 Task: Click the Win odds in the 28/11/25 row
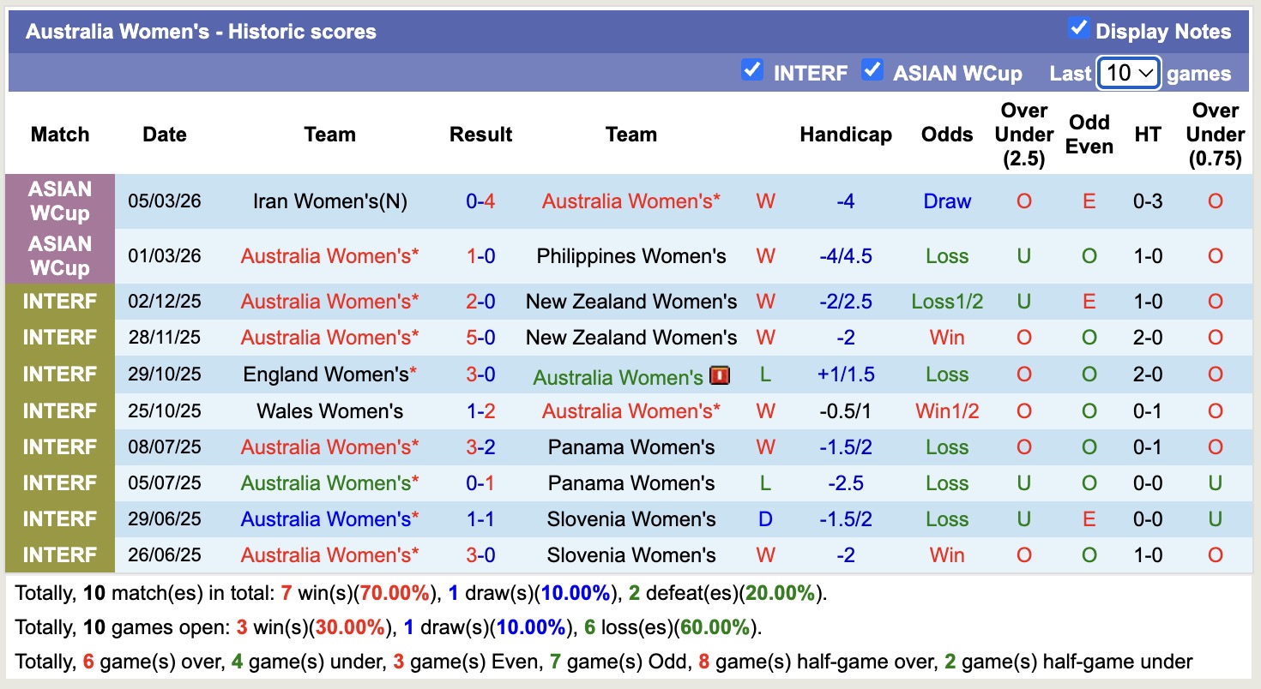[x=946, y=338]
